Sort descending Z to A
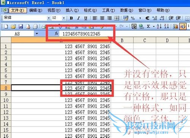Viewport: 190px width, 138px height. [x=166, y=26]
